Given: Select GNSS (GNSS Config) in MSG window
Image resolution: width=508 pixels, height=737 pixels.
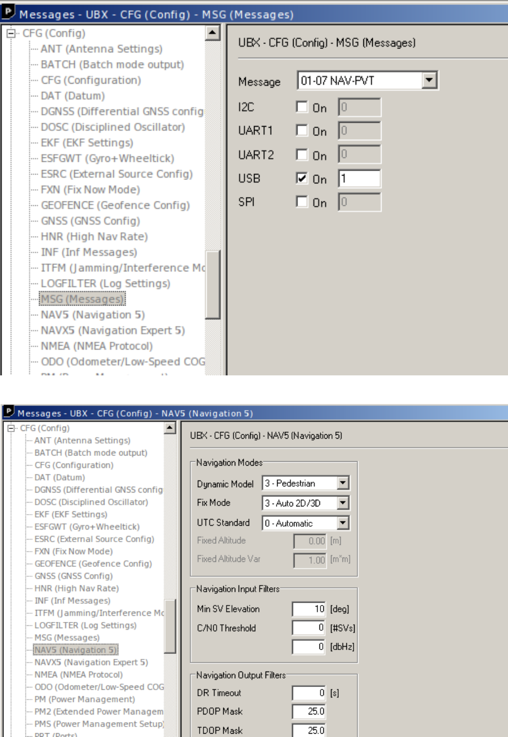Looking at the screenshot, I should 88,222.
